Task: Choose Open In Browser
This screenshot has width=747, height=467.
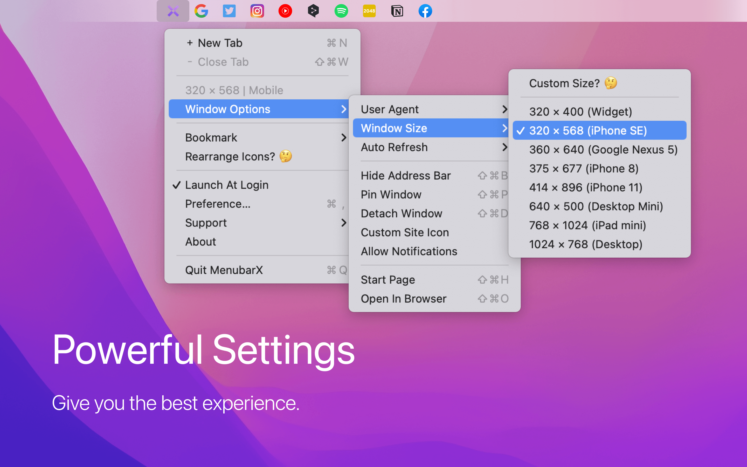Action: [404, 298]
